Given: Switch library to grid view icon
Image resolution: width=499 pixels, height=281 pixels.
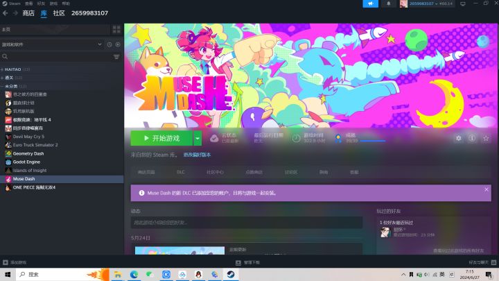Looking at the screenshot, I should [116, 29].
